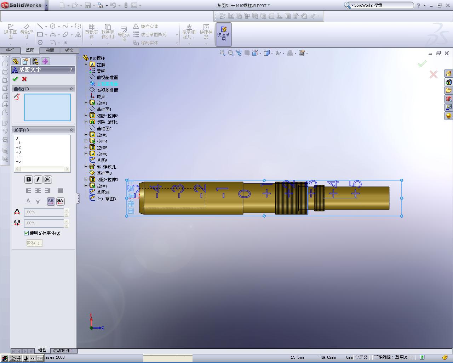Image resolution: width=453 pixels, height=363 pixels.
Task: Expand the 注解 tree node
Action: [x=86, y=65]
